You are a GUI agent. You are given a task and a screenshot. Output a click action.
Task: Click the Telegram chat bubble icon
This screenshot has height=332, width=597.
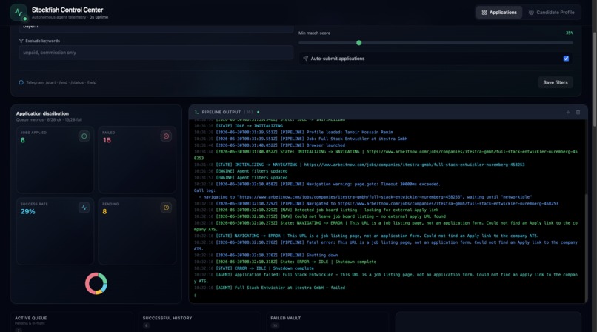pyautogui.click(x=21, y=82)
